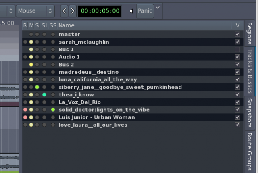Hide the Audio 1 track checkbox
This screenshot has width=258, height=173.
click(x=237, y=57)
